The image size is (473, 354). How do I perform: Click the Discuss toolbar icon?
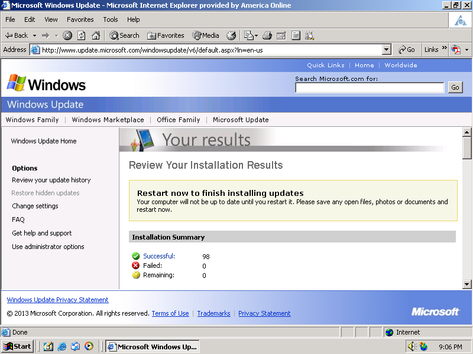point(296,35)
